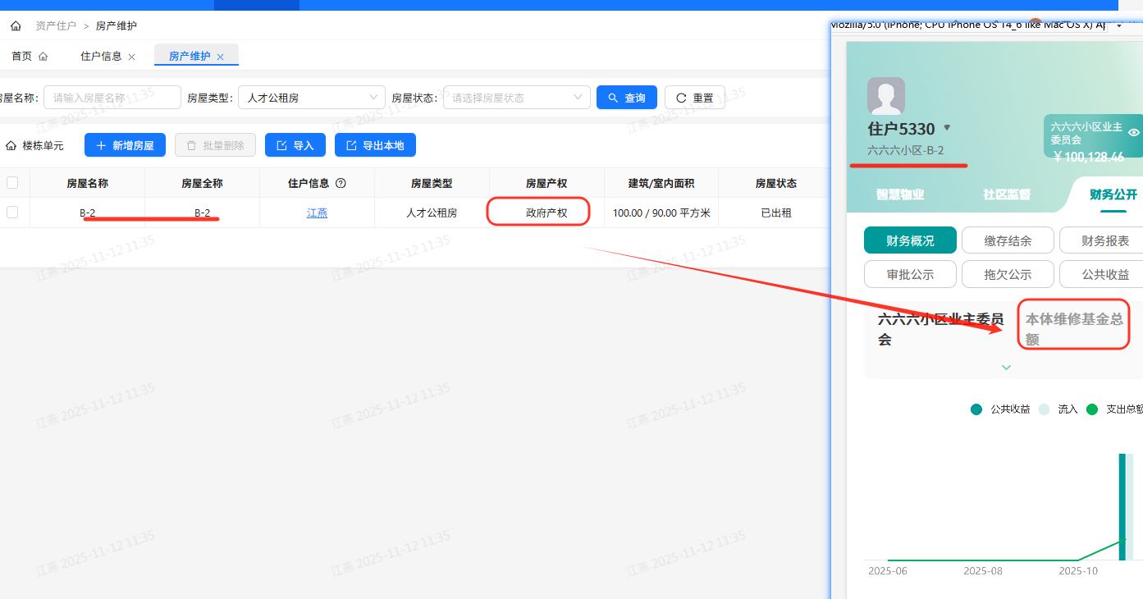Click the 房屋名称 input field
1143x599 pixels.
(112, 98)
